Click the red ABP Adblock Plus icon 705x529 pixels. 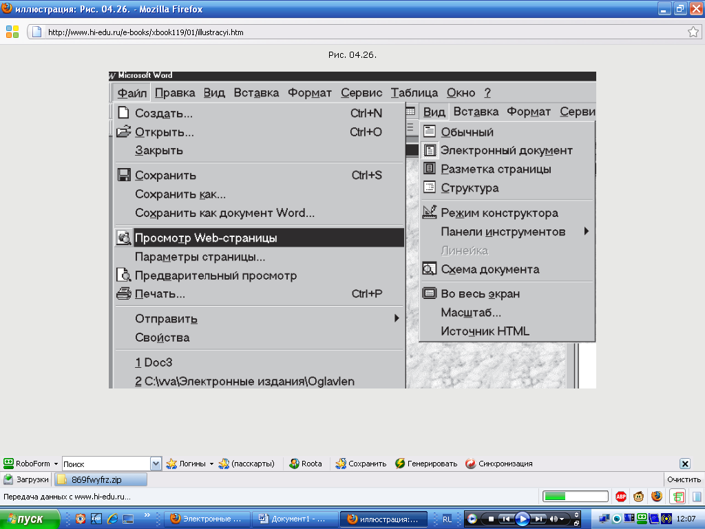click(x=621, y=497)
